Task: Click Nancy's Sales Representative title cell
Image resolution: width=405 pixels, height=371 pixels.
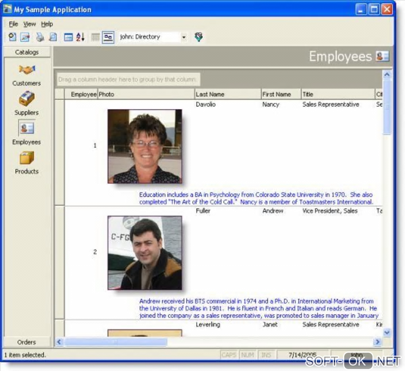Action: pos(331,104)
